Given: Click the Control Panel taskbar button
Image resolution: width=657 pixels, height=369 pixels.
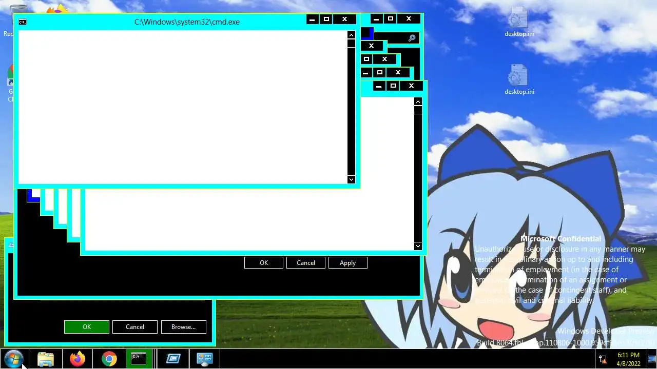Looking at the screenshot, I should click(x=205, y=359).
